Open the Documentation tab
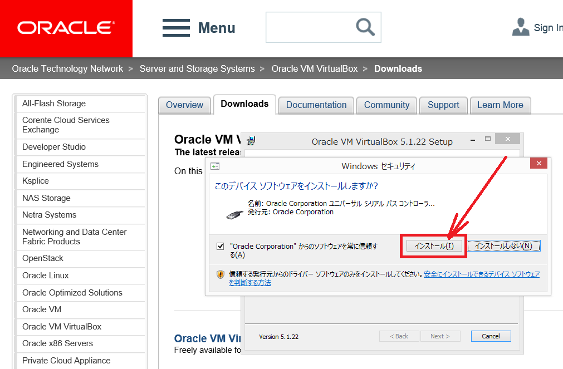Image resolution: width=563 pixels, height=369 pixels. click(316, 105)
